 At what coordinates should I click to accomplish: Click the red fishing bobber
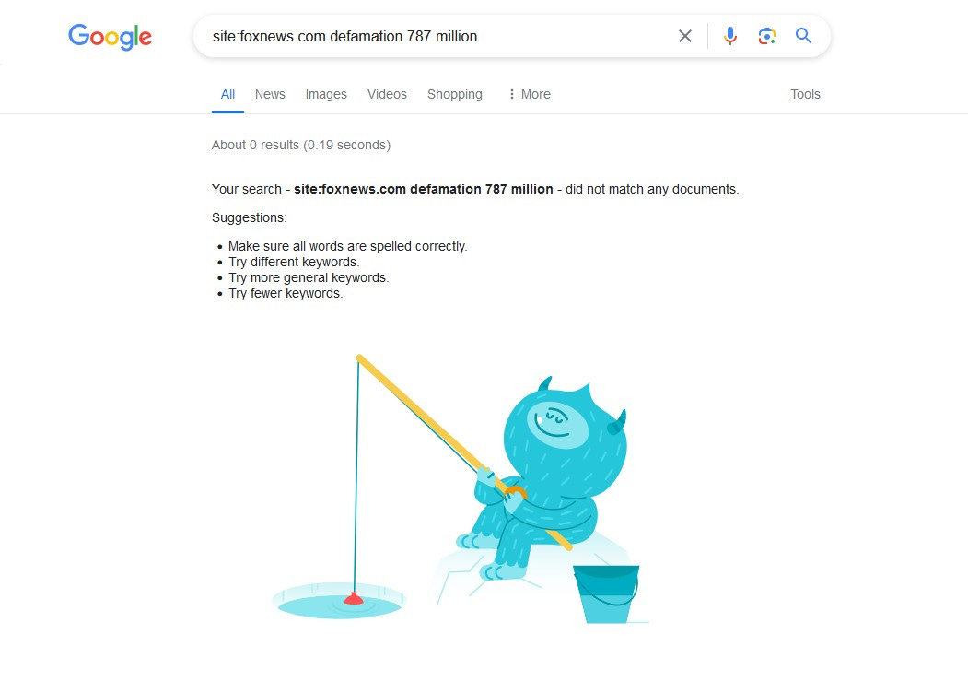point(354,598)
